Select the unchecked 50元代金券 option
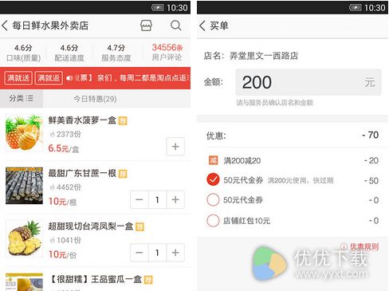Screen dimensions: 389x291 [x=213, y=200]
